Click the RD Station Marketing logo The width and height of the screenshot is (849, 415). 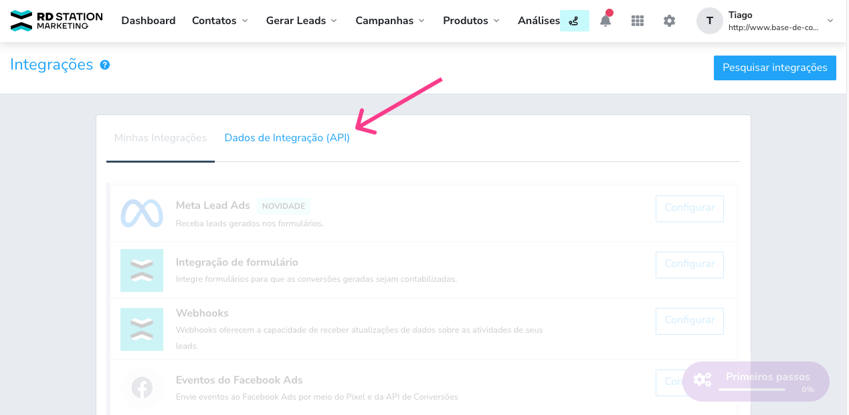click(57, 21)
